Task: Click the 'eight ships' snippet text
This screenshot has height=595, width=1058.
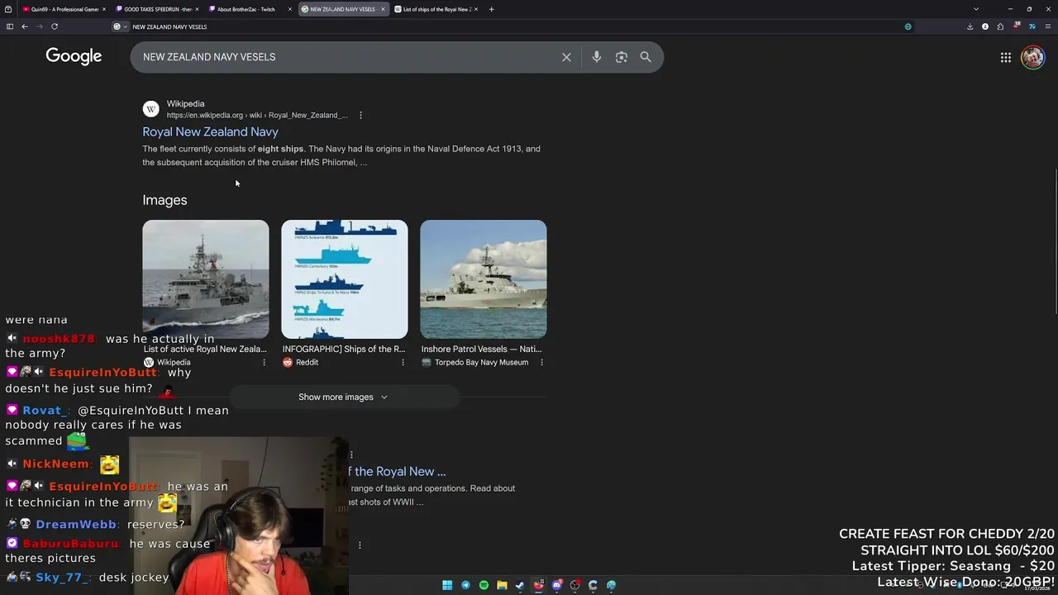Action: [280, 149]
